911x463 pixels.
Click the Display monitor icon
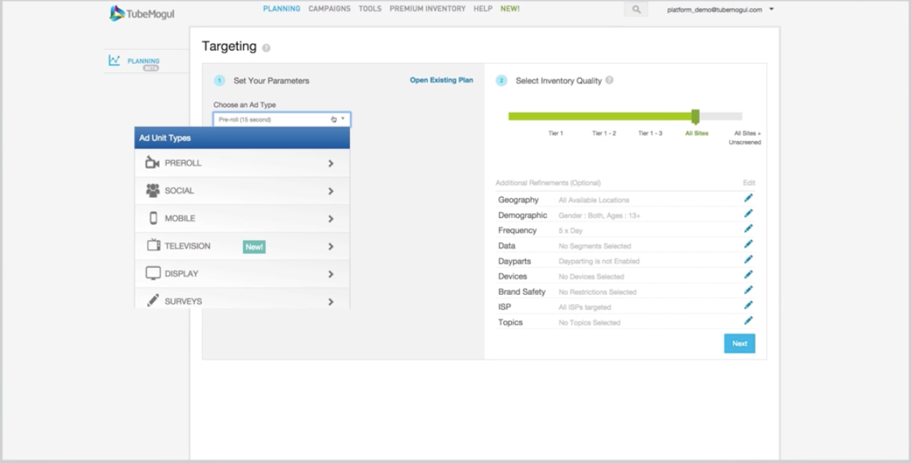pos(153,273)
